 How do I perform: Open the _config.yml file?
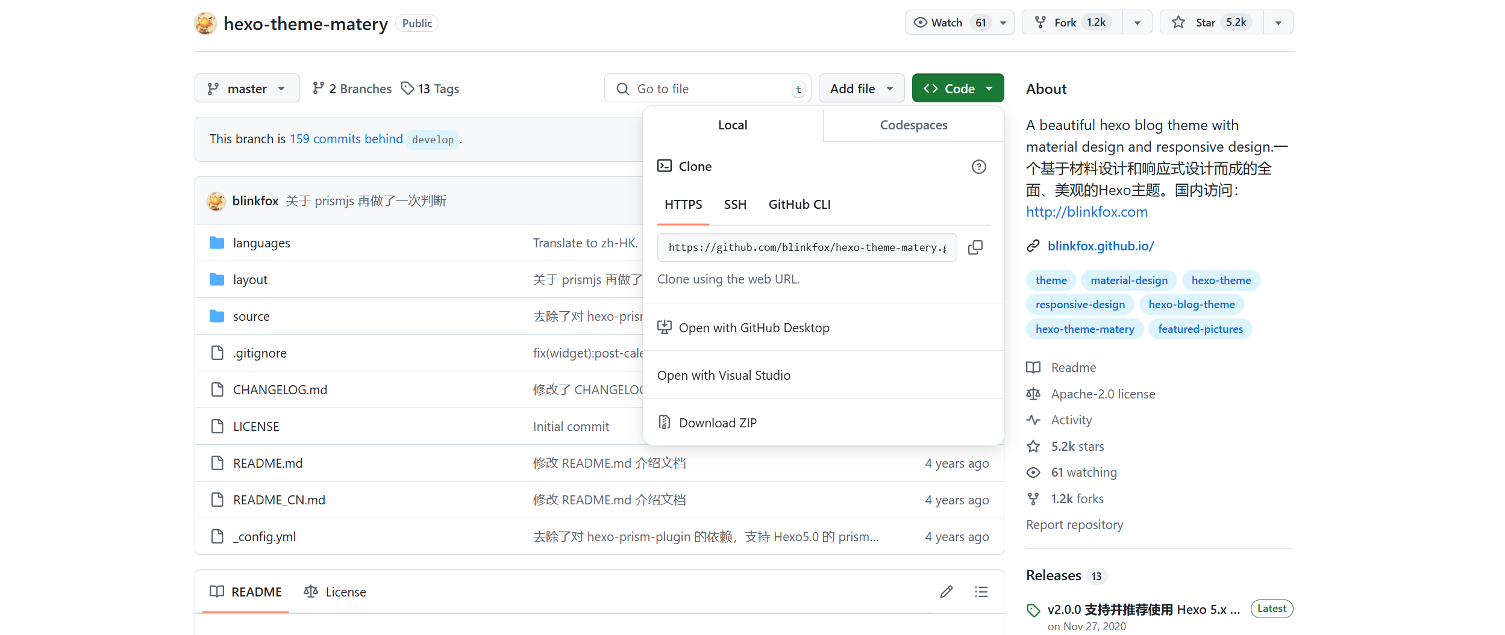pos(264,537)
